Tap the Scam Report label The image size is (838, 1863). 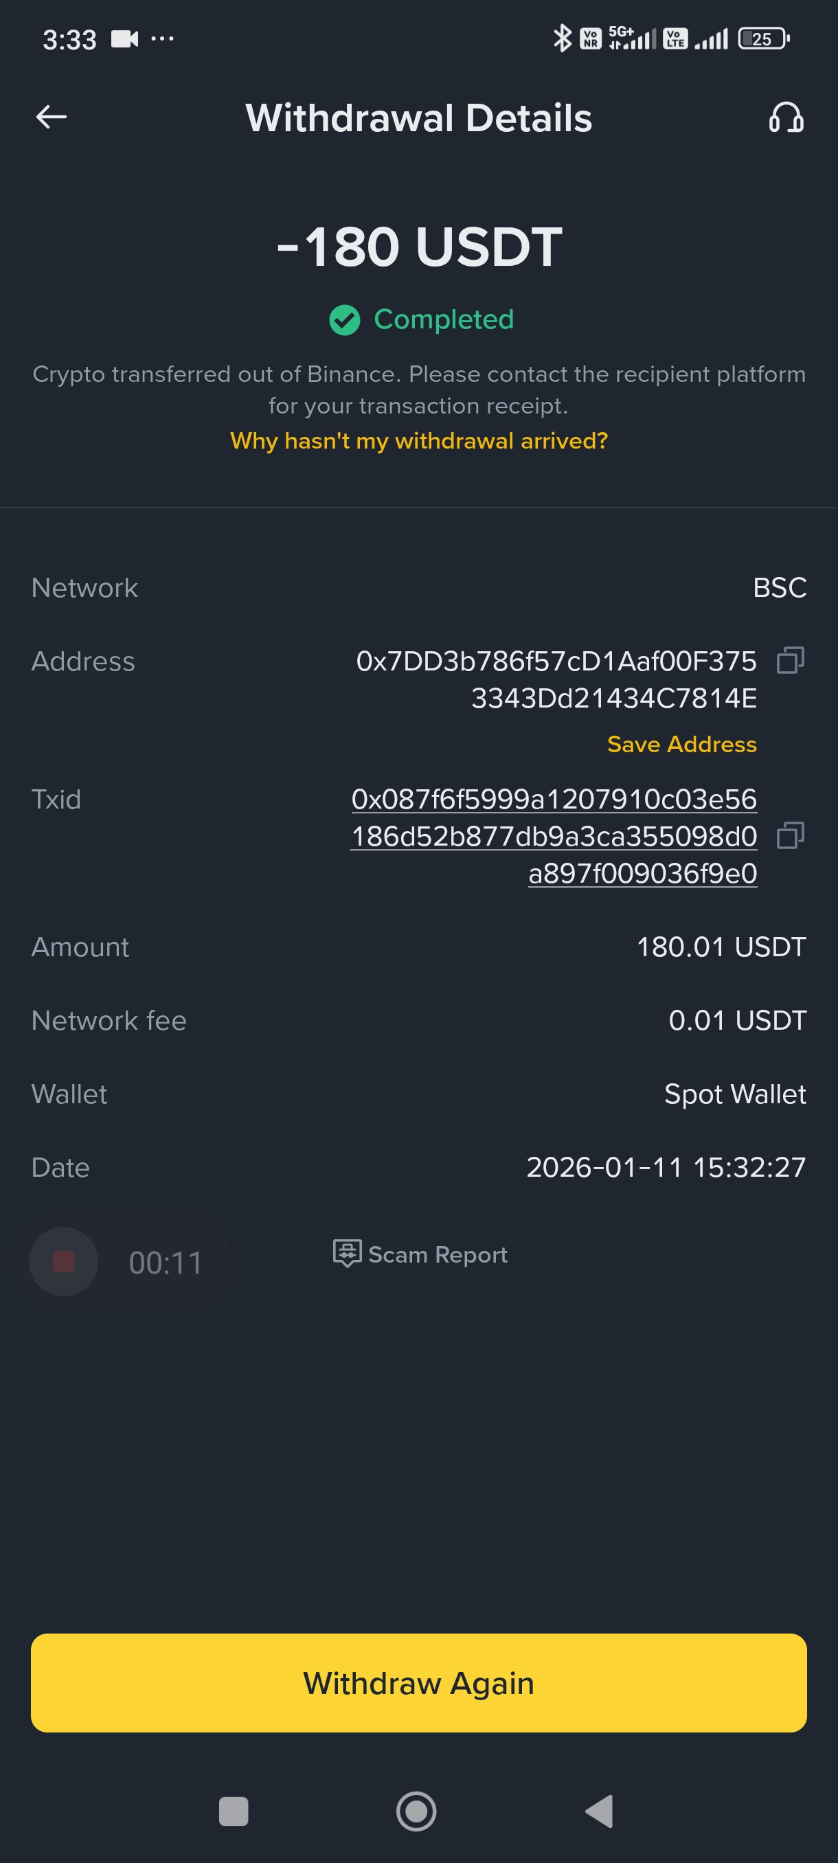coord(438,1255)
